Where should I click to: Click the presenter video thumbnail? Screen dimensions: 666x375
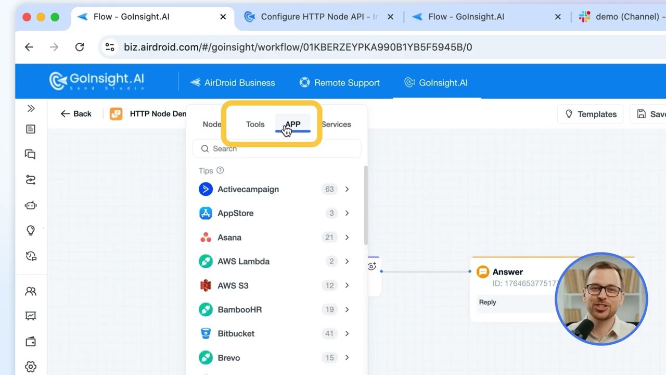[x=601, y=299]
